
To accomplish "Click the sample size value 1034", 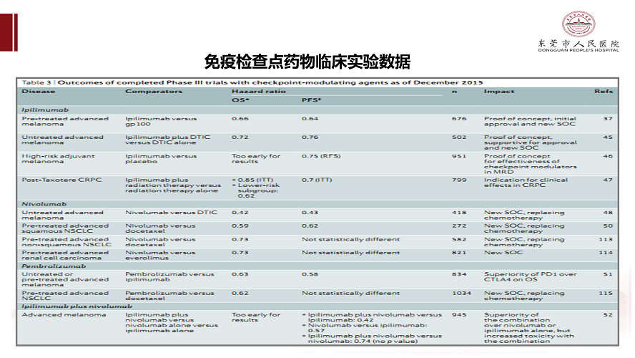I will pyautogui.click(x=462, y=293).
